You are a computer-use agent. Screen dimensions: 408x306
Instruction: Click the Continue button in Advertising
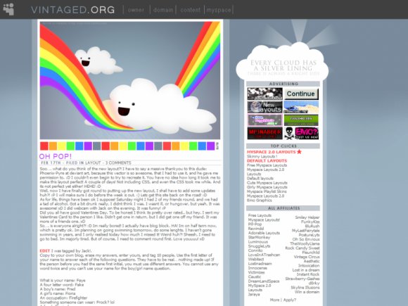point(301,94)
